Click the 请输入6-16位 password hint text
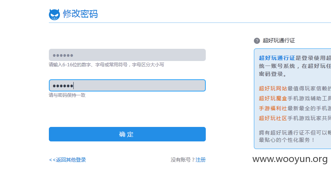The width and height of the screenshot is (331, 170). tap(107, 65)
